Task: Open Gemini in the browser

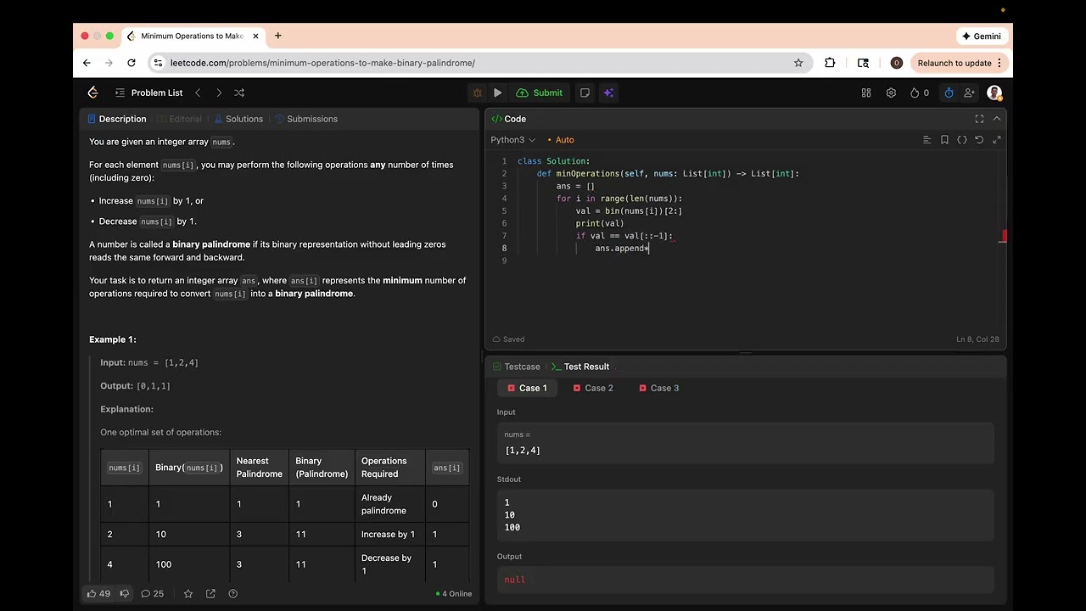Action: pos(982,36)
